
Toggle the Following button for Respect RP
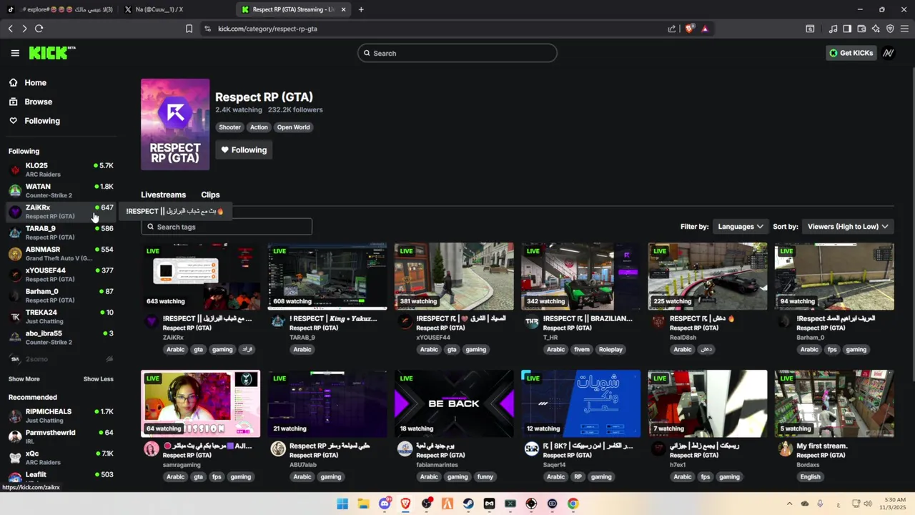(244, 149)
